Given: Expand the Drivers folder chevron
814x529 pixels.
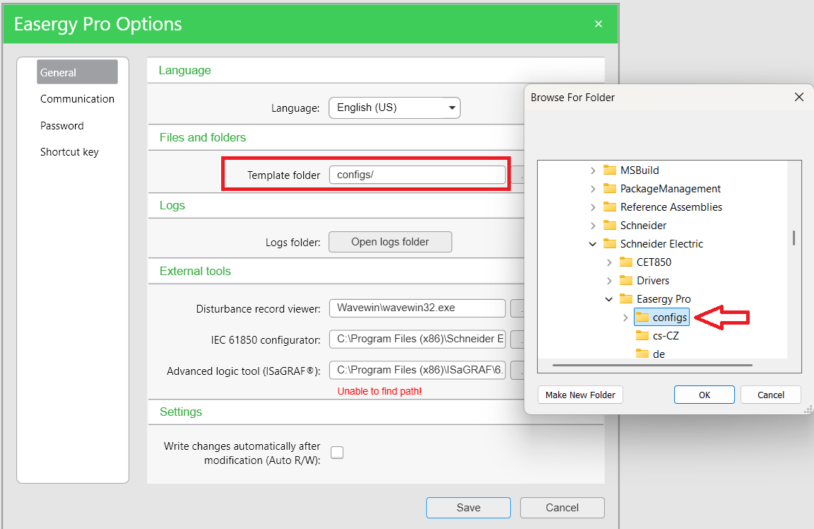Looking at the screenshot, I should tap(610, 281).
